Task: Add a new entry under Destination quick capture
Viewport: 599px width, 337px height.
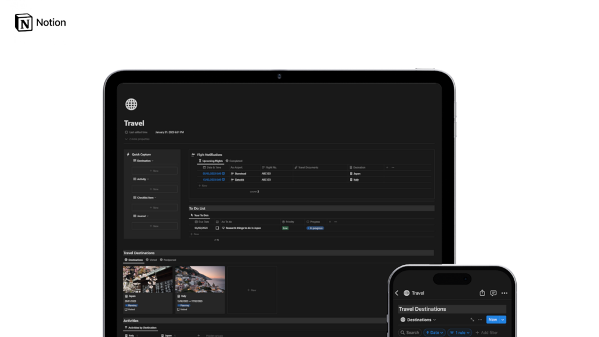Action: click(x=154, y=171)
